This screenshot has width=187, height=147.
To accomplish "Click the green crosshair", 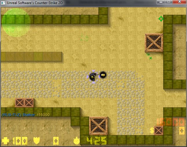I will [x=161, y=19].
